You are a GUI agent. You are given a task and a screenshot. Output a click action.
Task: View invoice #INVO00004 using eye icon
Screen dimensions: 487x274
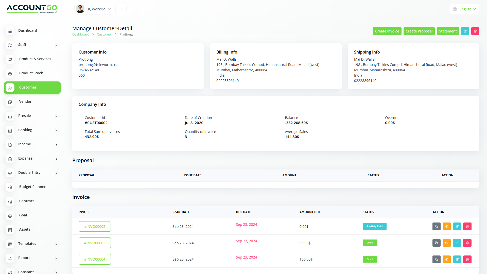446,259
